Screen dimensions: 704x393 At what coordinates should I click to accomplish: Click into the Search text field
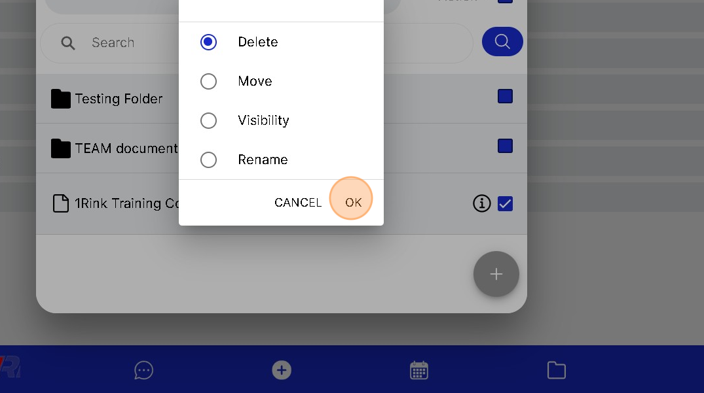pos(256,43)
